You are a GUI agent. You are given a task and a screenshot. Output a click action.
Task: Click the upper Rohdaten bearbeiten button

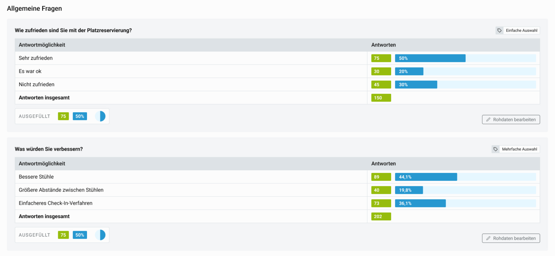click(x=511, y=119)
